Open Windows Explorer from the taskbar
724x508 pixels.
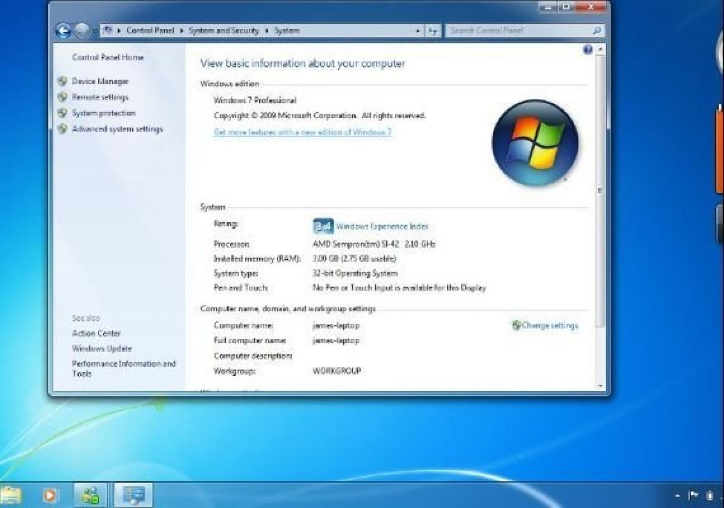click(x=11, y=495)
